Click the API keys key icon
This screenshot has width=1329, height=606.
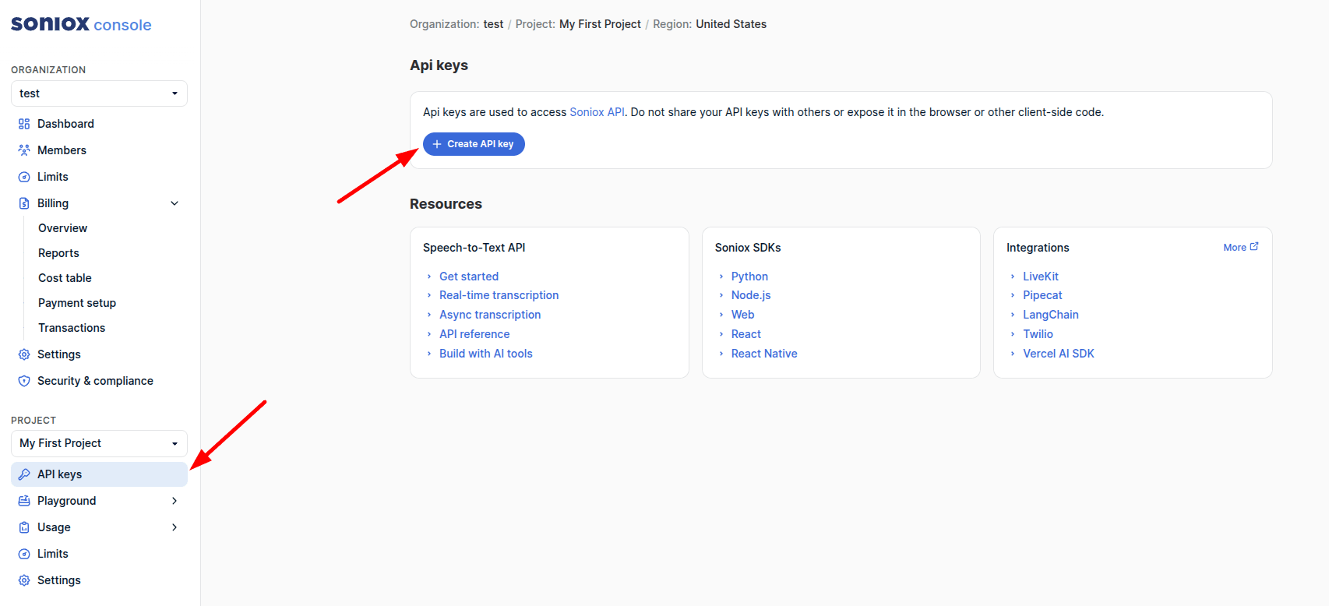pyautogui.click(x=24, y=474)
